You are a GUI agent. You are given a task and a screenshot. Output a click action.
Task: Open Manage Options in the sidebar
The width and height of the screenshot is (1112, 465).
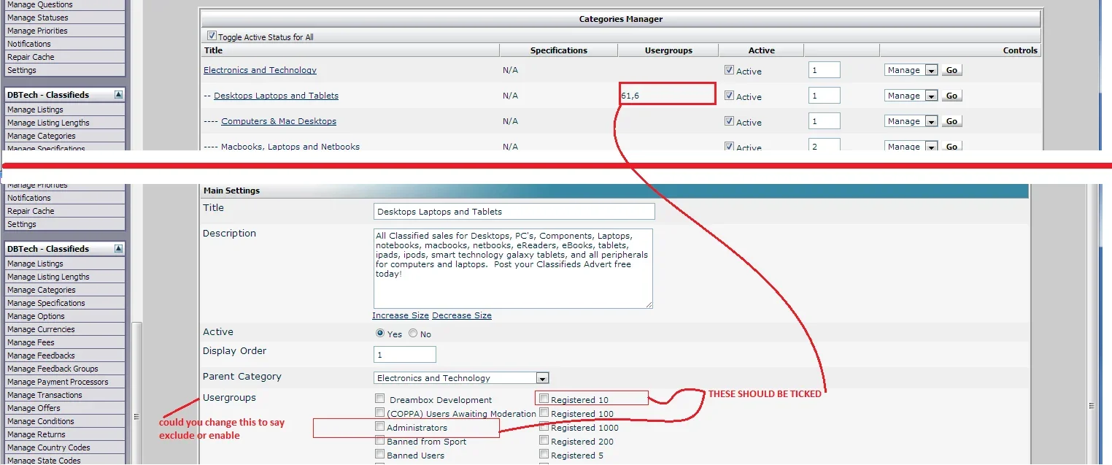click(36, 316)
